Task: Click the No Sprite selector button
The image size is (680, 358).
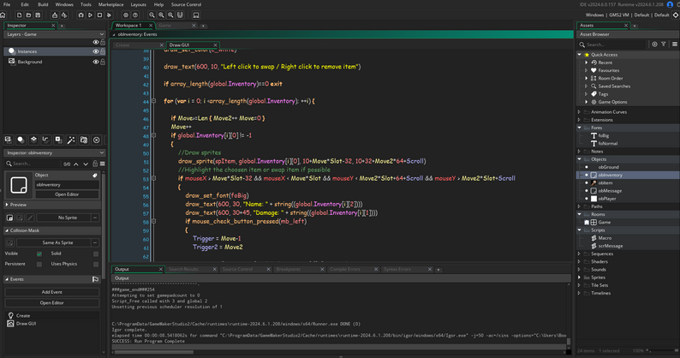Action: click(x=68, y=218)
